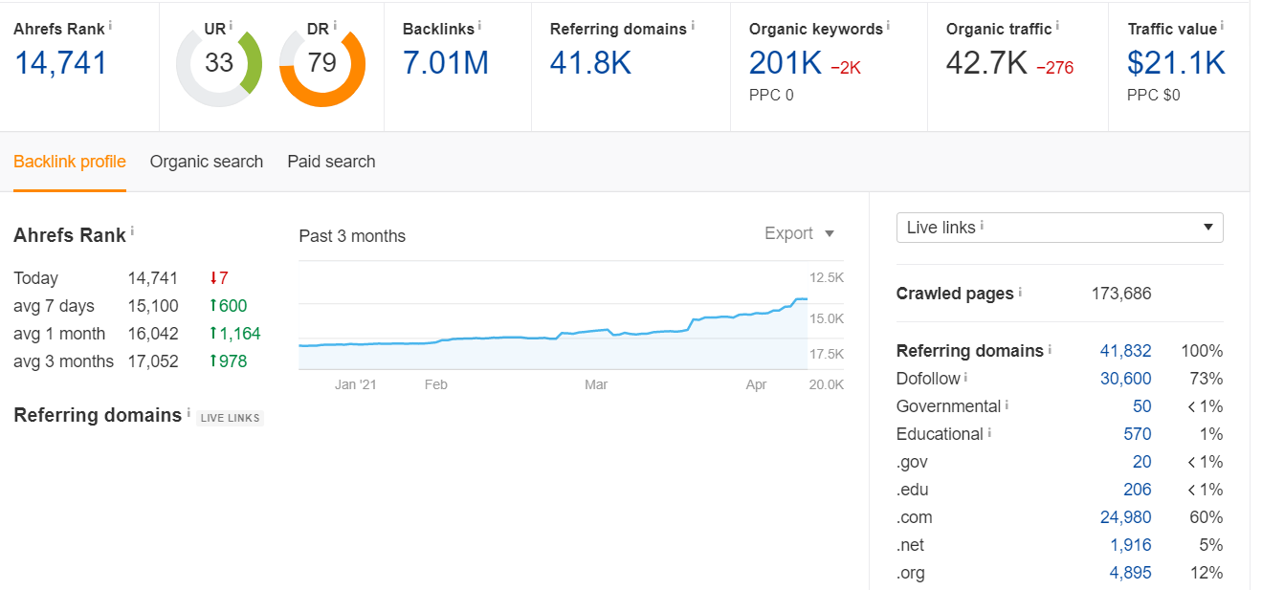The width and height of the screenshot is (1284, 590).
Task: Click the info icon beside Organic traffic
Action: (1058, 25)
